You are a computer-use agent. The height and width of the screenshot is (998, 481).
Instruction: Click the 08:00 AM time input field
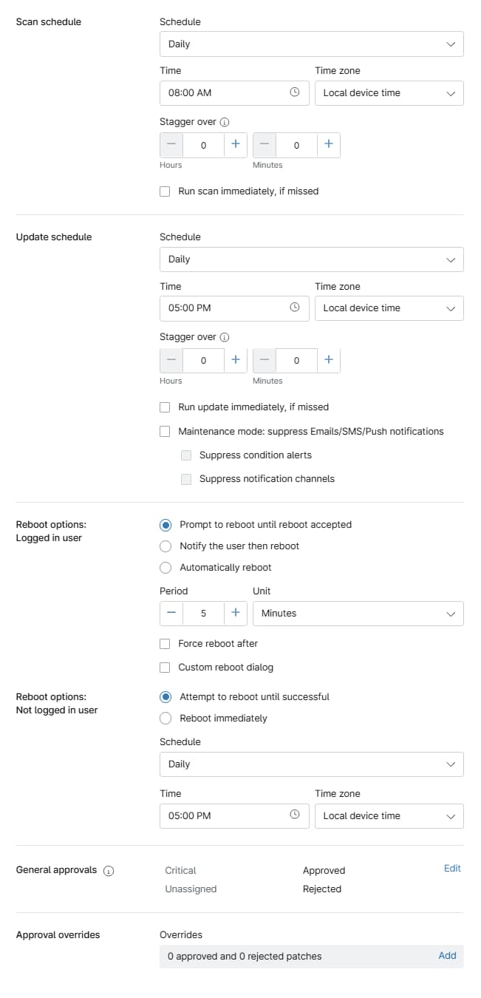(x=222, y=93)
